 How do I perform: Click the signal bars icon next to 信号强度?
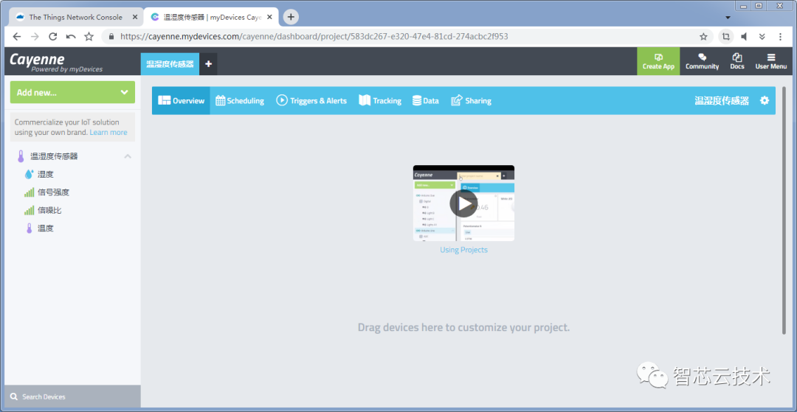tap(29, 192)
